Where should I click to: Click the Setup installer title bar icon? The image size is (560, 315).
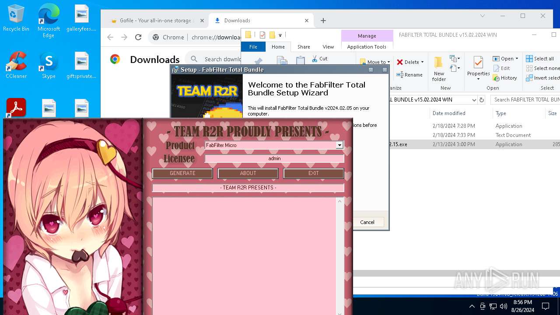point(175,70)
